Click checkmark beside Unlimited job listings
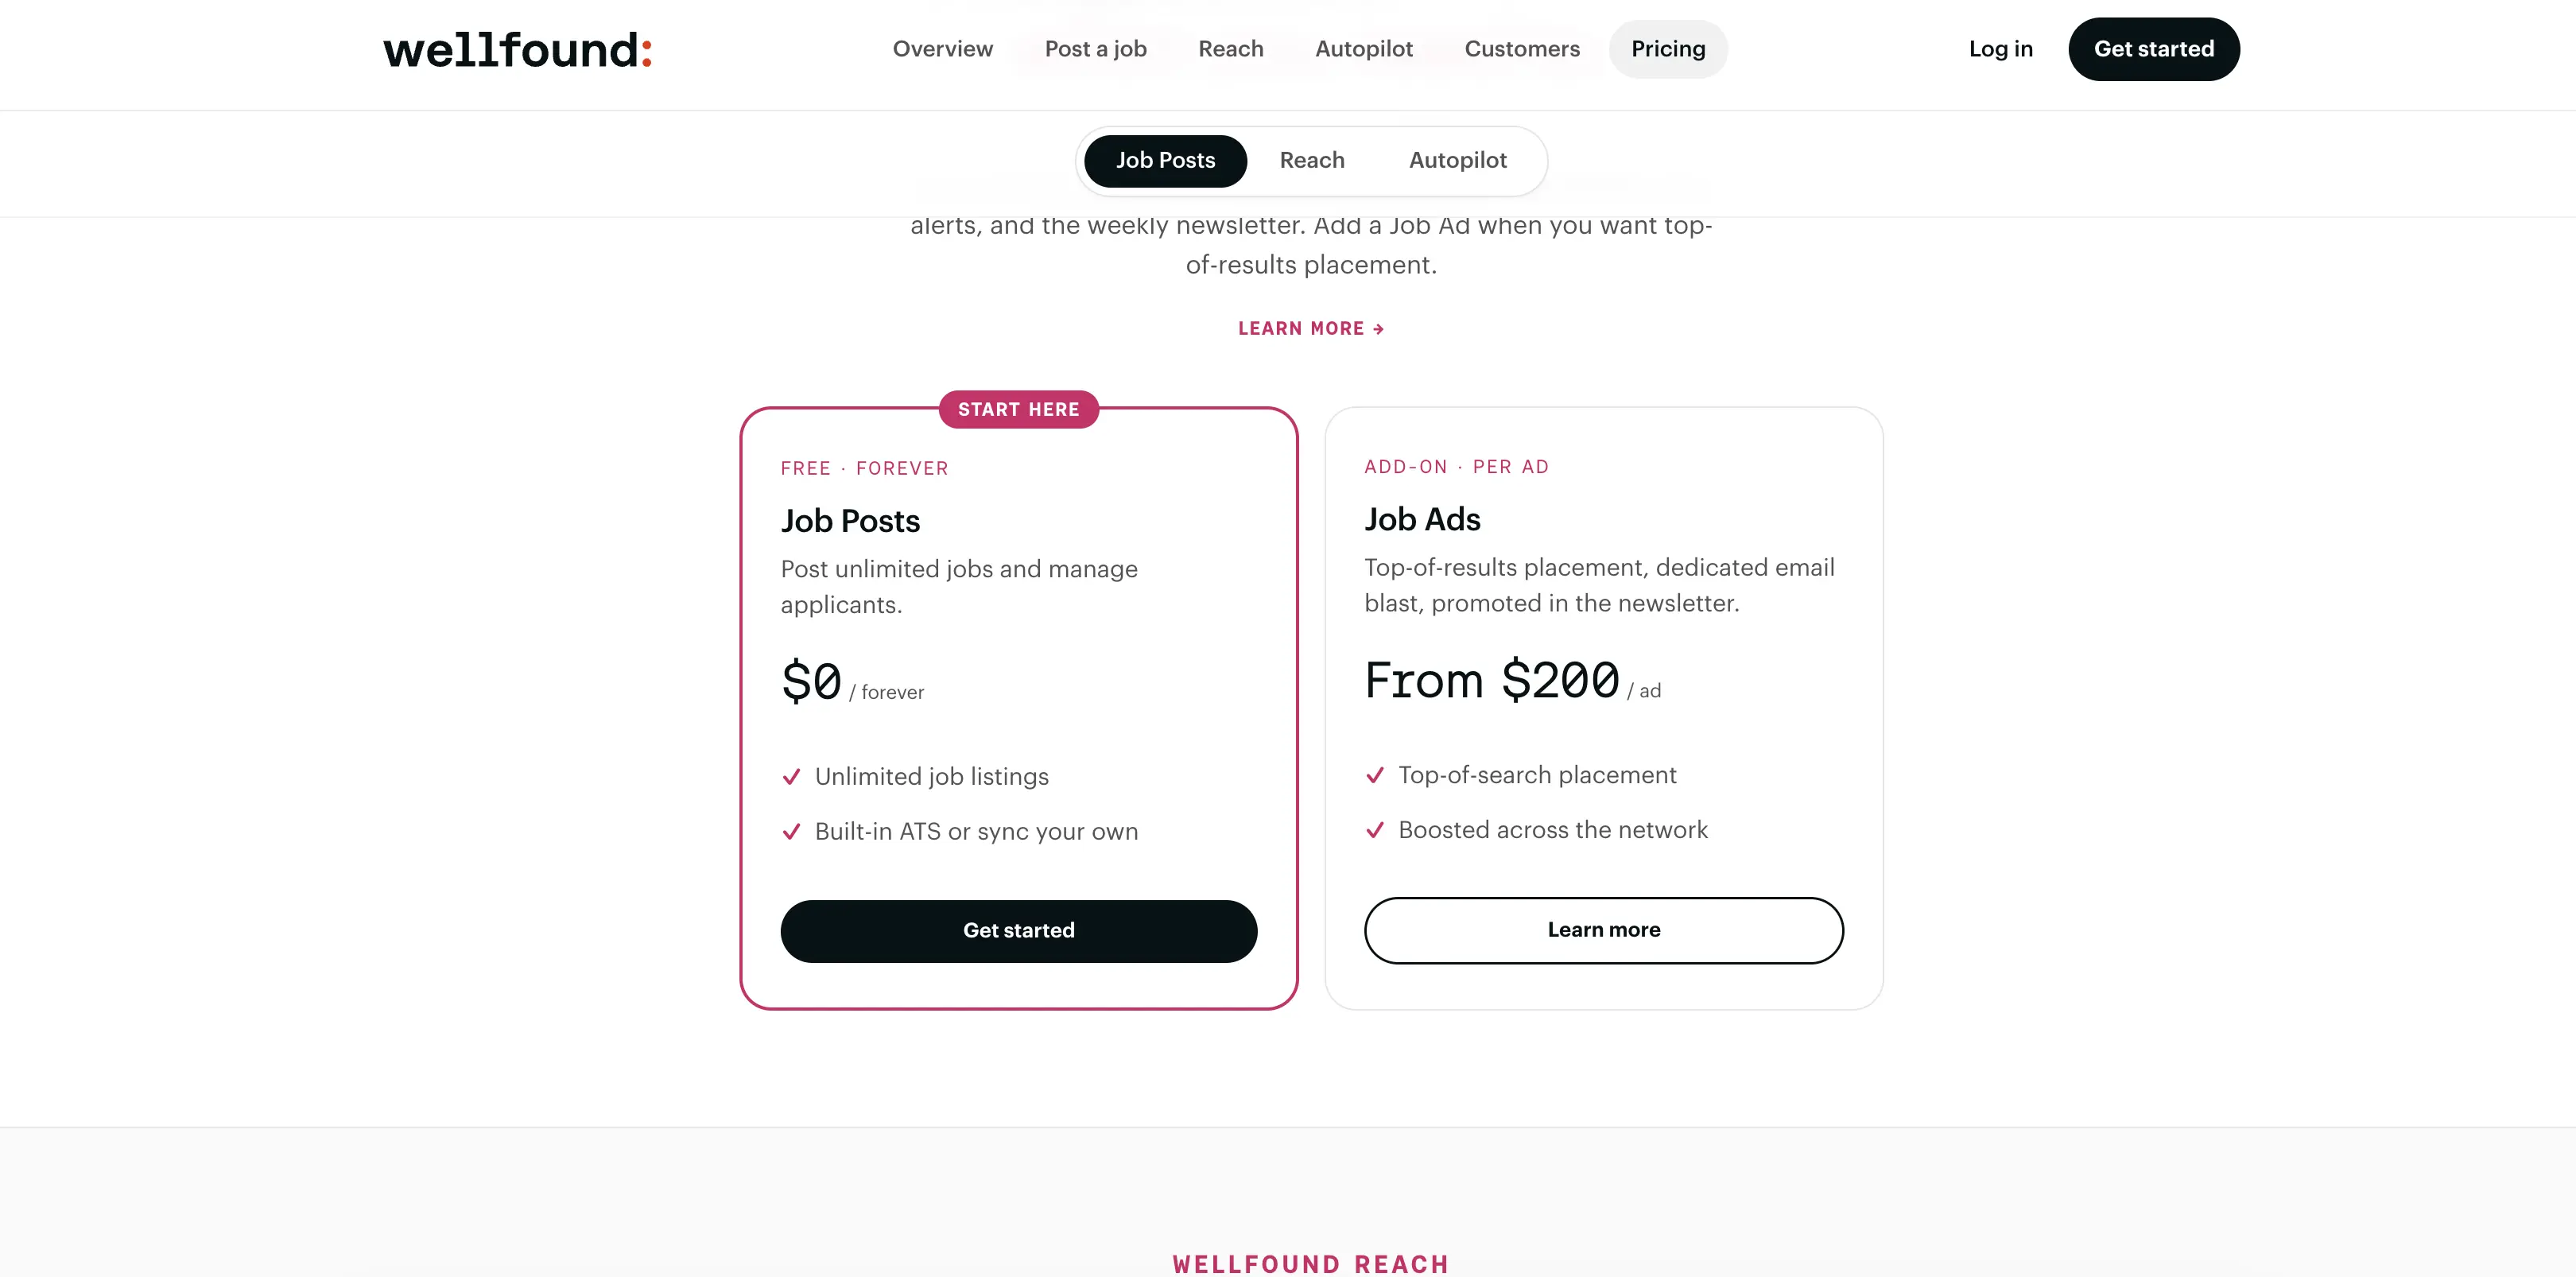 (791, 777)
